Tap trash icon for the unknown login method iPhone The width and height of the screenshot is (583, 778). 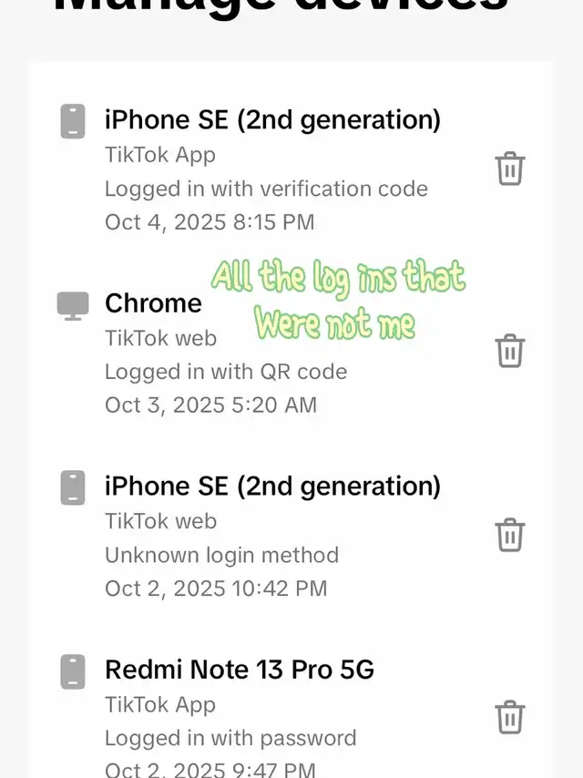[509, 535]
